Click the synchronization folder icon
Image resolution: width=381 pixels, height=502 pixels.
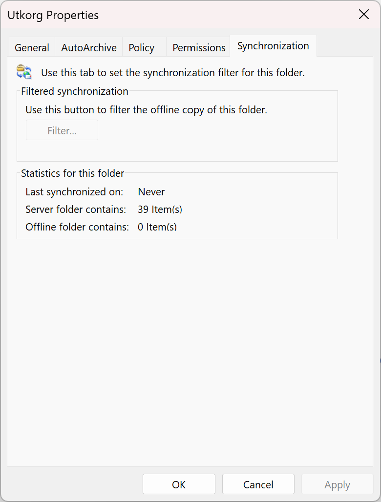click(24, 72)
